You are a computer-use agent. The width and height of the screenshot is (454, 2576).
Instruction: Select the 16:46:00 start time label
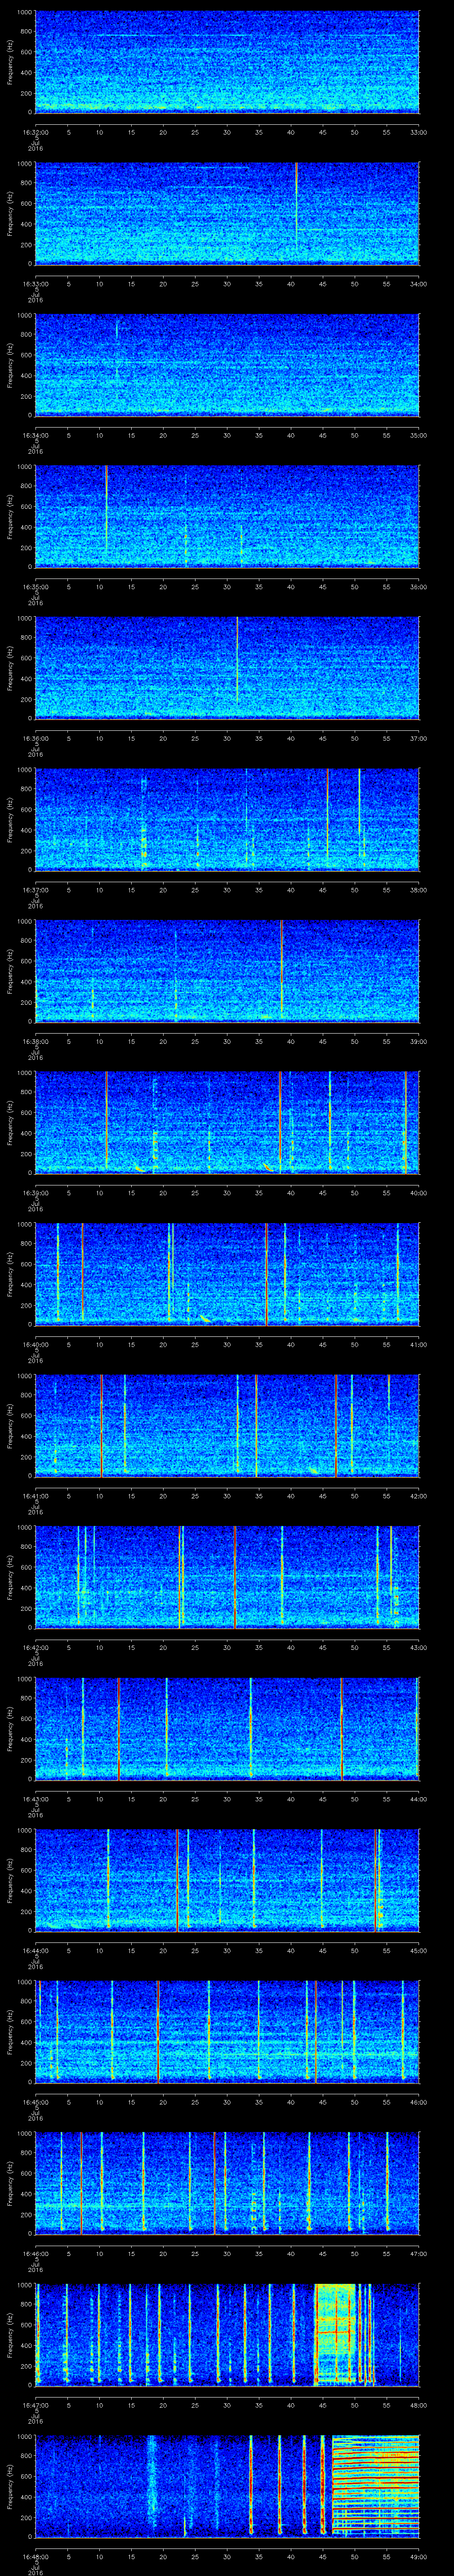35,2253
